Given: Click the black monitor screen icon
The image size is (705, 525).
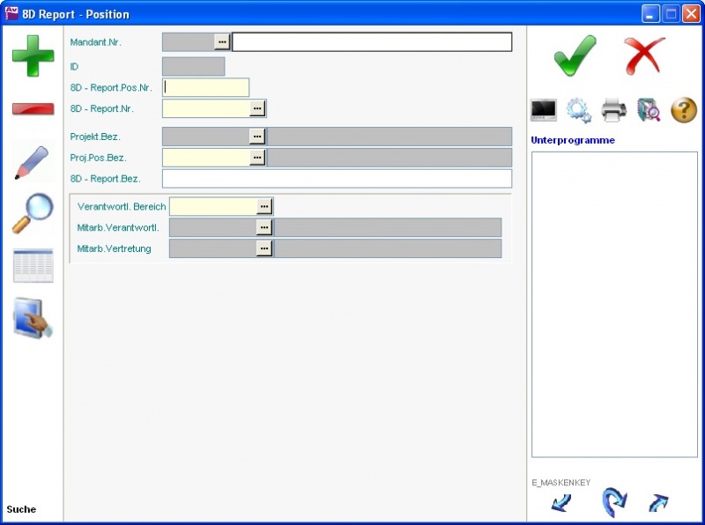Looking at the screenshot, I should [544, 110].
